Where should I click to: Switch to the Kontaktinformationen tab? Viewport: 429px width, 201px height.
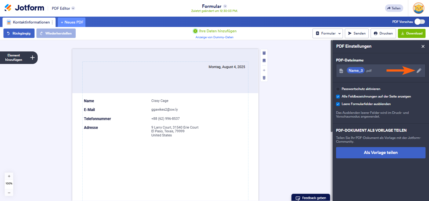[29, 22]
